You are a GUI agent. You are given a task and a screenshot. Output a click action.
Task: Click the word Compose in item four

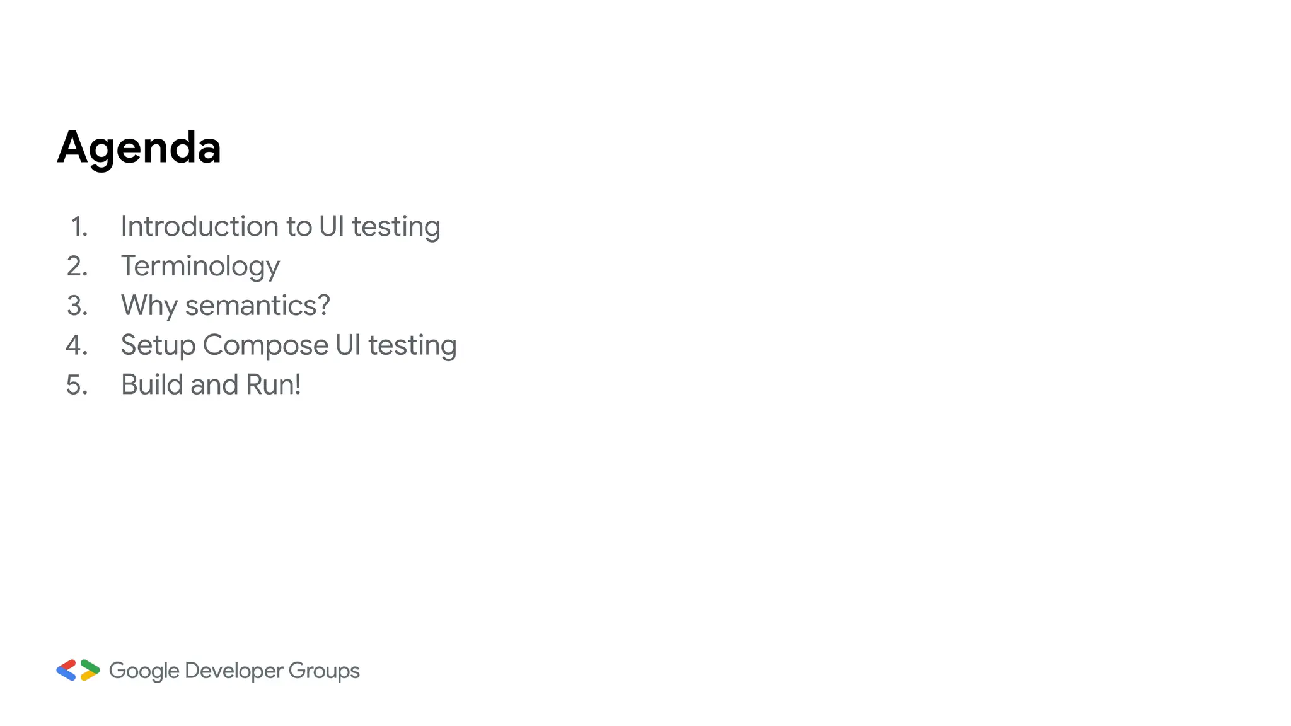[265, 345]
